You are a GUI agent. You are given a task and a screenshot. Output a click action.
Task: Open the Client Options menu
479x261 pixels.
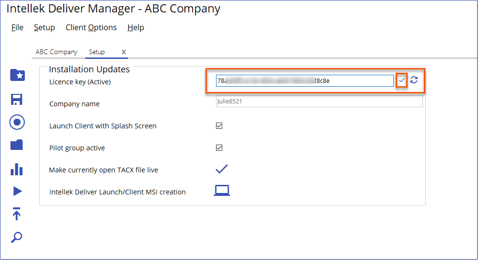91,27
